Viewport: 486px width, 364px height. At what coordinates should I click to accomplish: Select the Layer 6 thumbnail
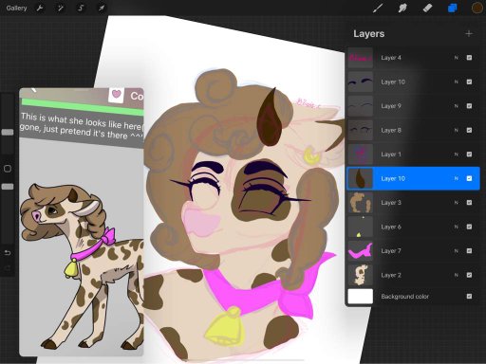tap(361, 227)
